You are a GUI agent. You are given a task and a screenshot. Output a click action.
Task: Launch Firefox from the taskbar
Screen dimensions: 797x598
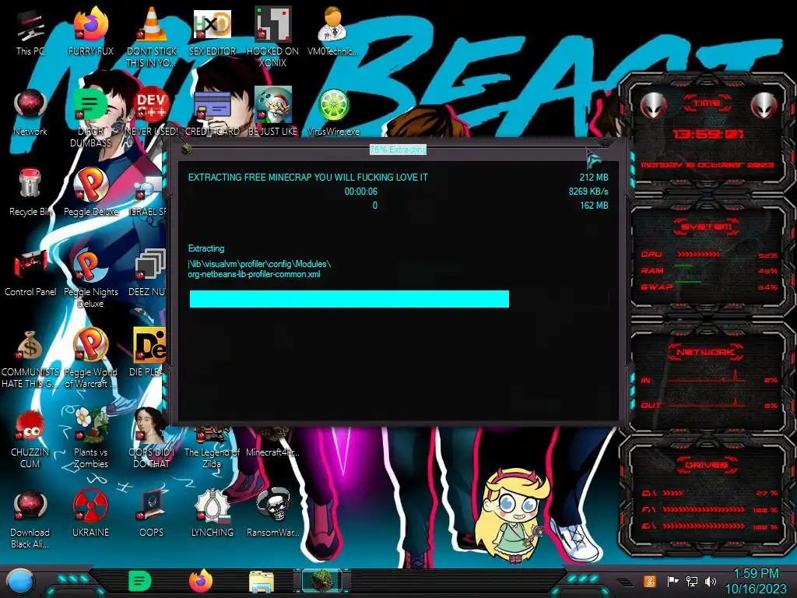tap(201, 581)
